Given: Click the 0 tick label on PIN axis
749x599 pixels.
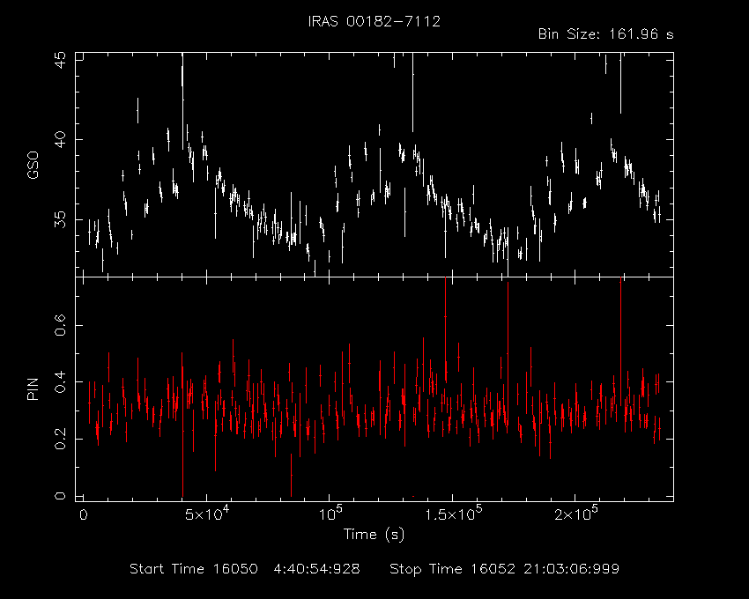Looking at the screenshot, I should 61,496.
